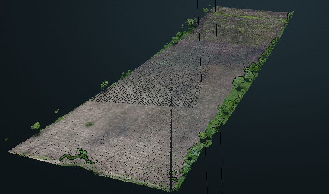
Task: Select the outlined shrub cluster near front edge
Action: click(77, 156)
